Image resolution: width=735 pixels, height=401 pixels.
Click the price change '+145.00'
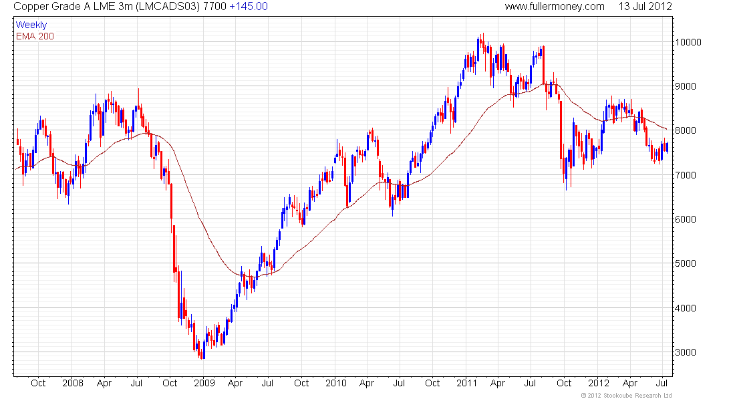249,7
